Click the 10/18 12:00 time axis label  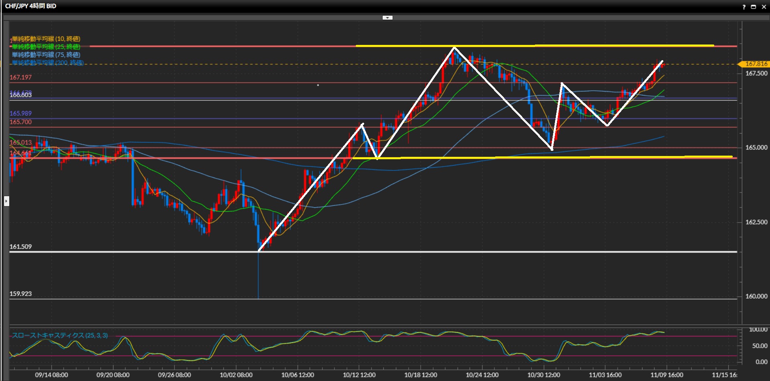421,375
